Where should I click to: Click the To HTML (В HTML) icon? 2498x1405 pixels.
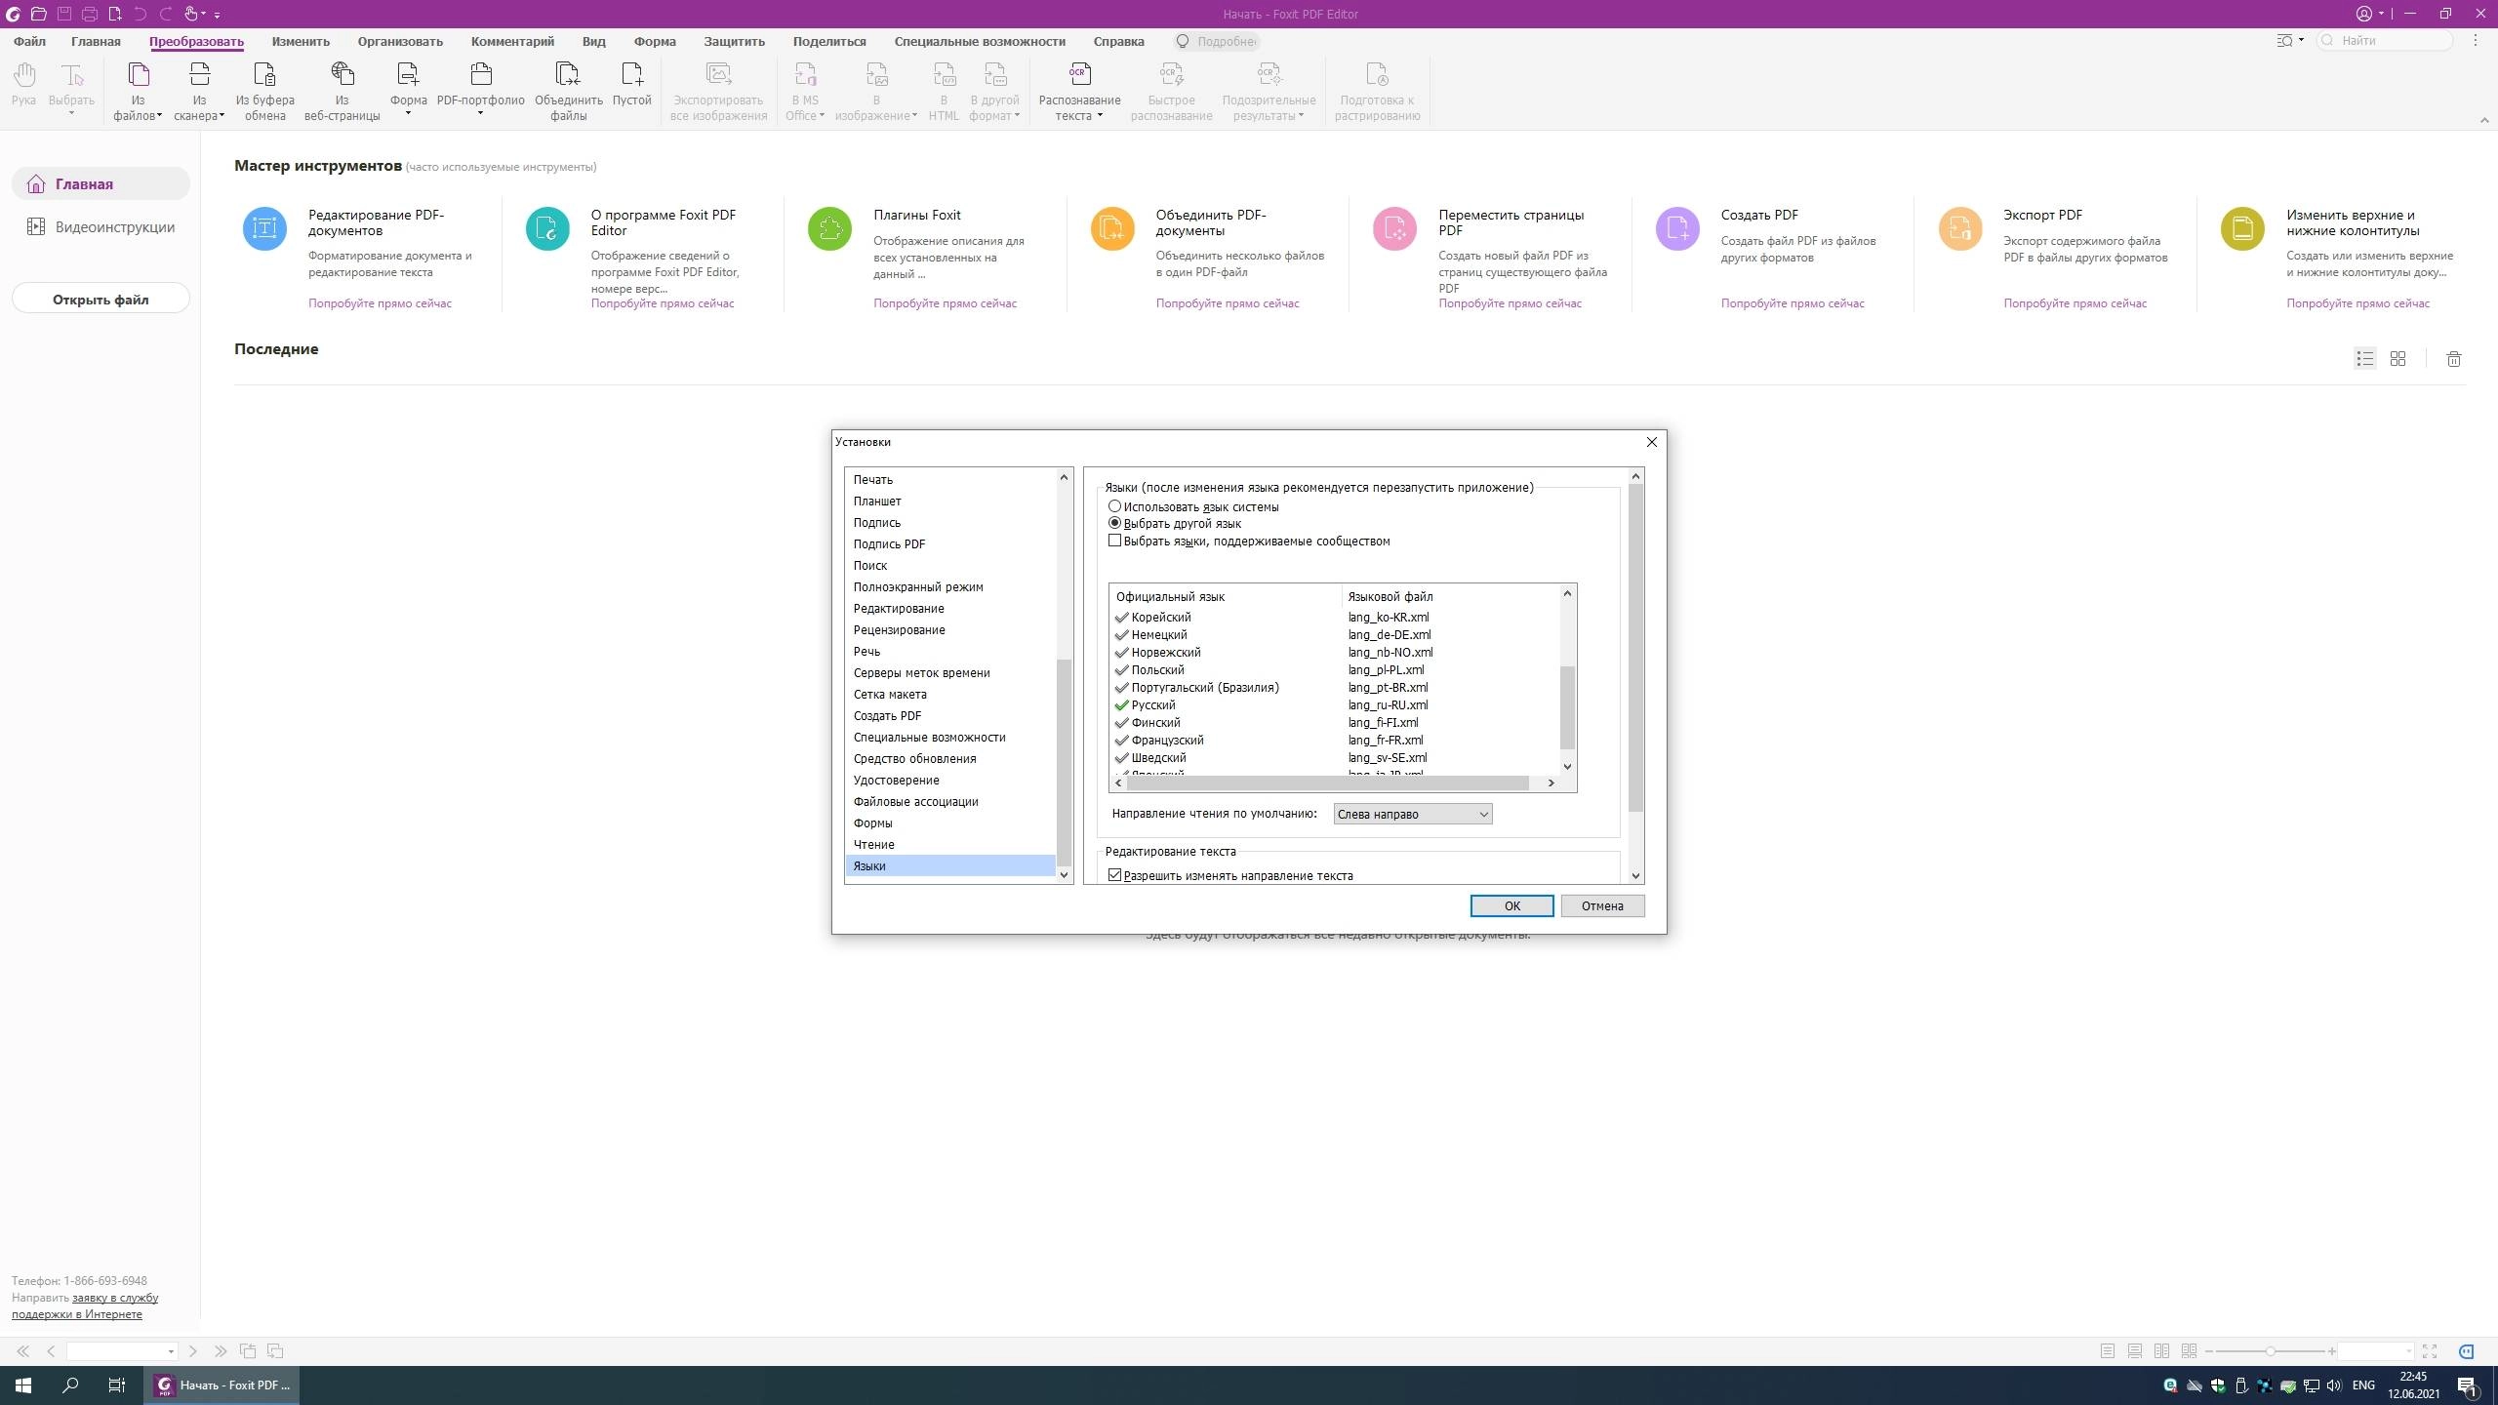(944, 74)
